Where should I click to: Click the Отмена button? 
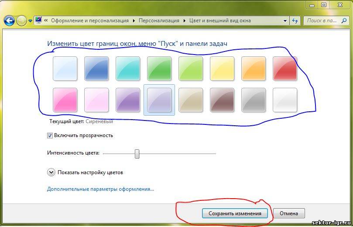289,213
